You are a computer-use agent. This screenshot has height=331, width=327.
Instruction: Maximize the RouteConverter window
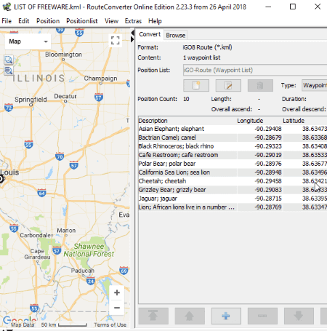293,7
